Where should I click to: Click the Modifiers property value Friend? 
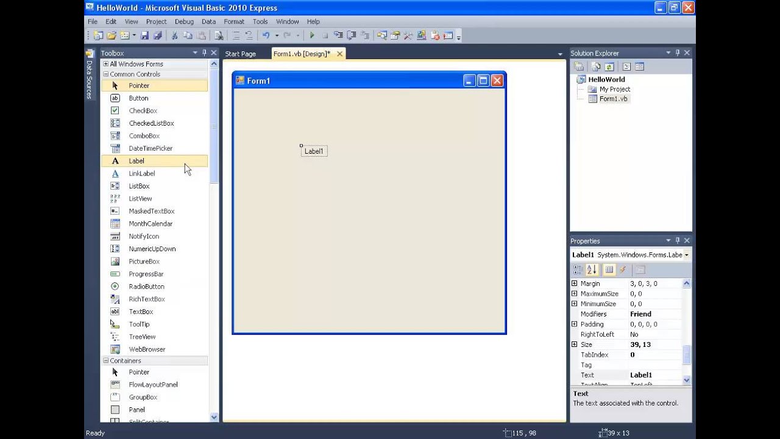pyautogui.click(x=655, y=314)
